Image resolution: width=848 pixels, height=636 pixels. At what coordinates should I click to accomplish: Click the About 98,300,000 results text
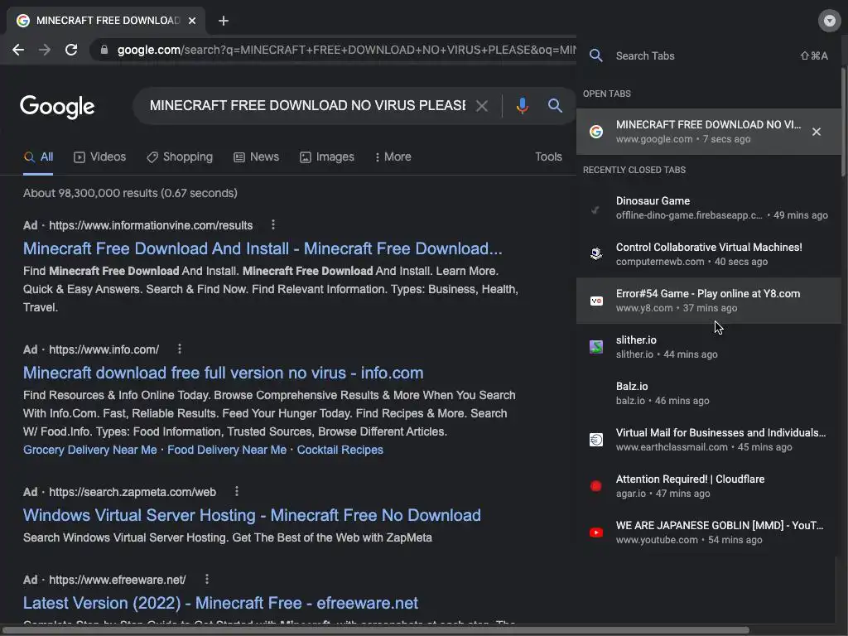[130, 193]
